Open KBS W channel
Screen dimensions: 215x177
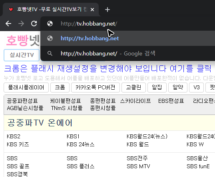(x=195, y=144)
